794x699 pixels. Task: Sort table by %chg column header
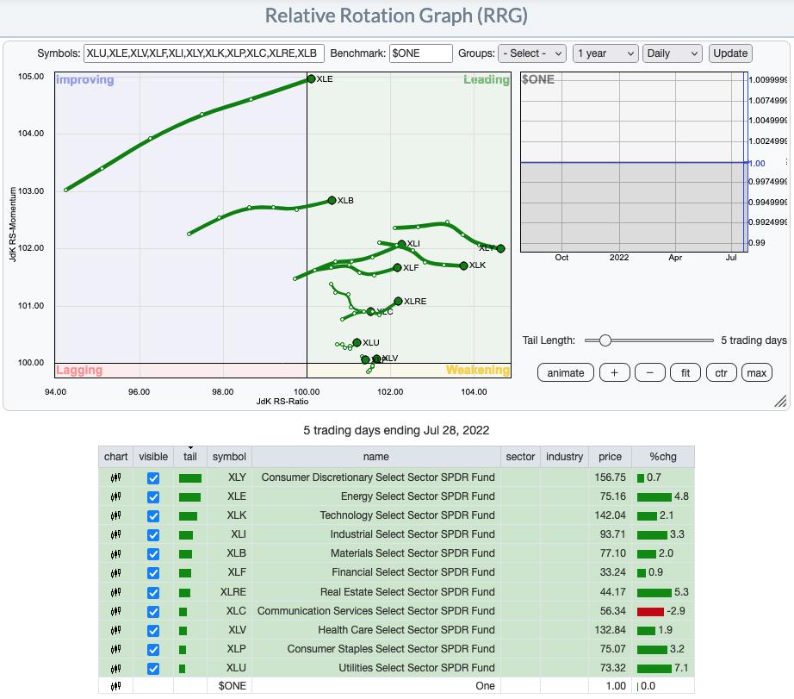click(x=663, y=457)
